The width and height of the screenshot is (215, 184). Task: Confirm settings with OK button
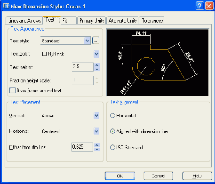tap(119, 176)
